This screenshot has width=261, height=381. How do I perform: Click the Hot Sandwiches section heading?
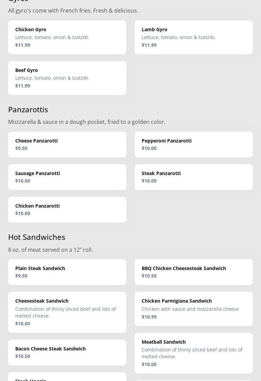click(x=37, y=237)
